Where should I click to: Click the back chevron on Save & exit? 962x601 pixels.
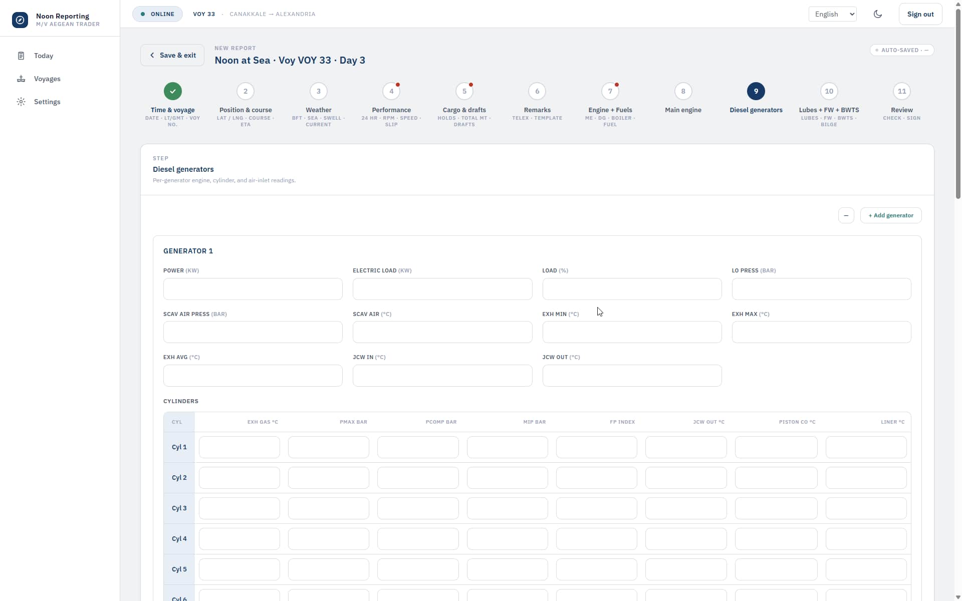152,55
